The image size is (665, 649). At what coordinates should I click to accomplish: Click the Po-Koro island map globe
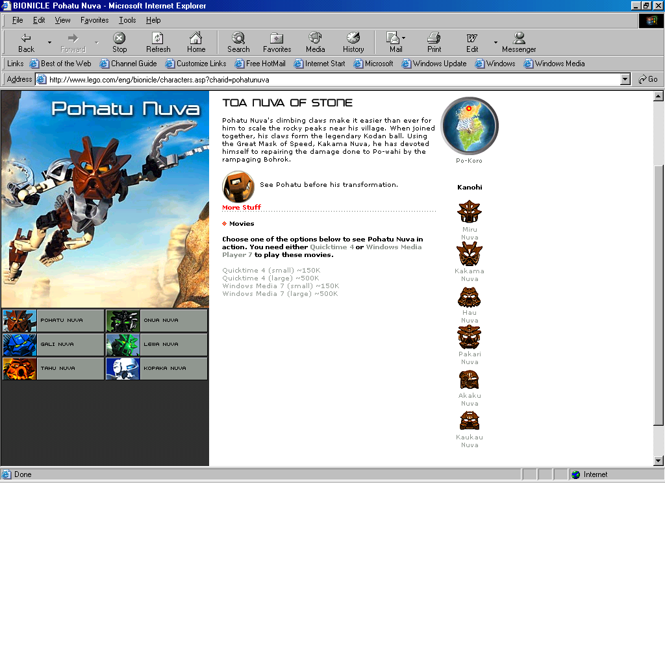tap(469, 127)
